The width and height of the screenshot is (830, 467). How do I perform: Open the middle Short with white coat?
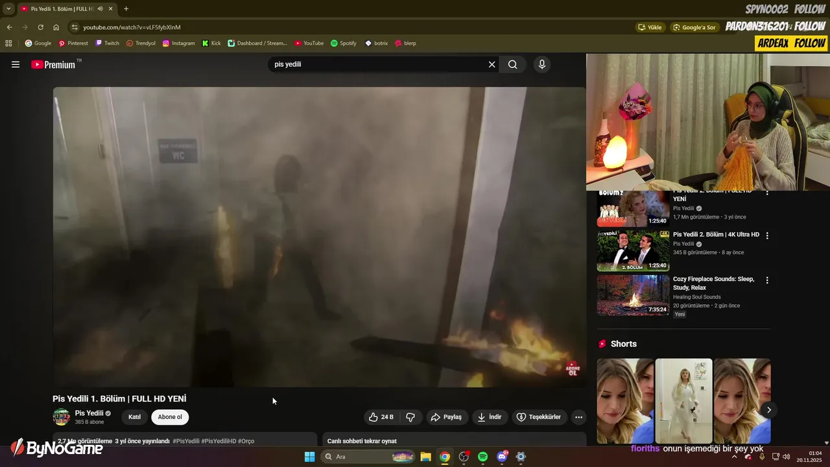coord(683,401)
